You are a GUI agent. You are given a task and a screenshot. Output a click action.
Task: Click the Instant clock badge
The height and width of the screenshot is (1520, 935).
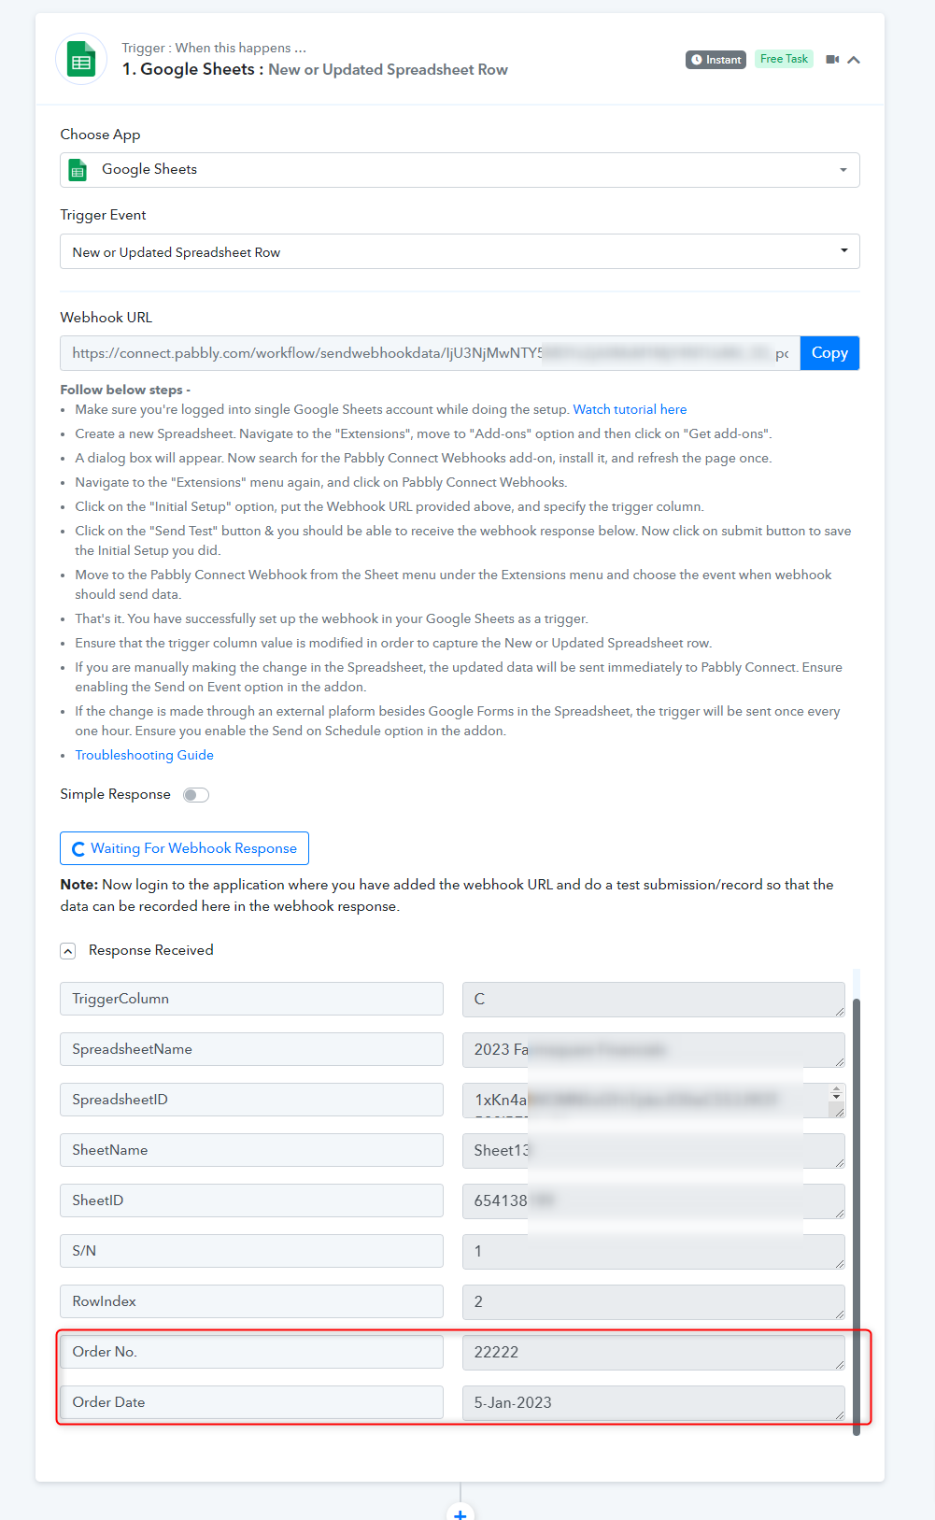(715, 60)
